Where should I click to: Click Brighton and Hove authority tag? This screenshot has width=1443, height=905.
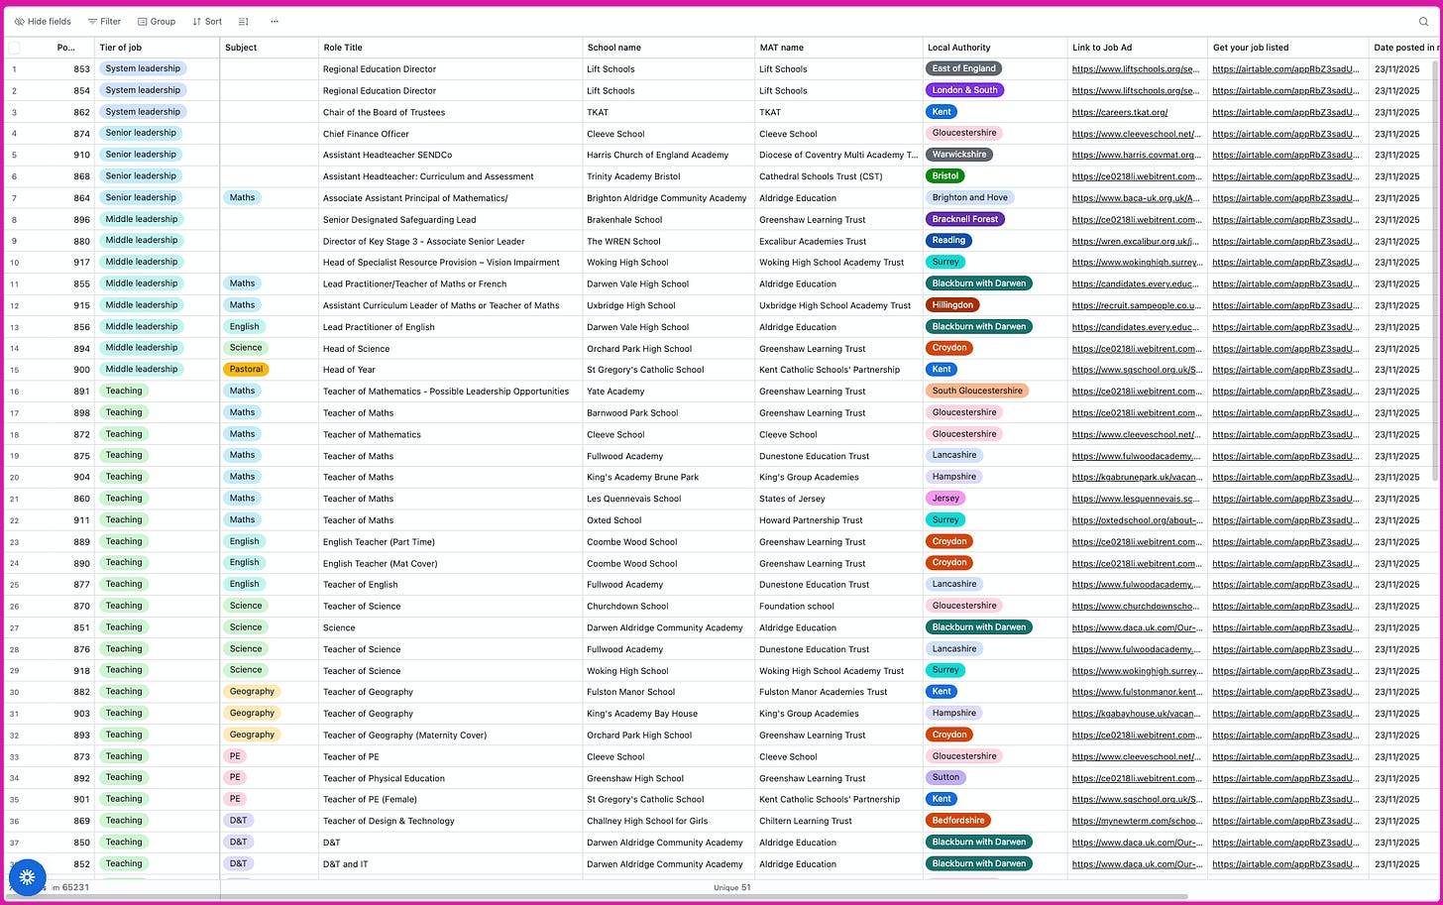click(969, 197)
